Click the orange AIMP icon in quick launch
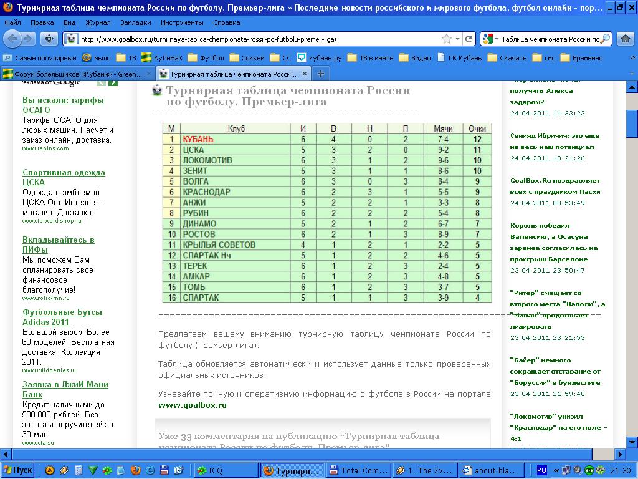Screen dimensions: 638x479 click(50, 470)
